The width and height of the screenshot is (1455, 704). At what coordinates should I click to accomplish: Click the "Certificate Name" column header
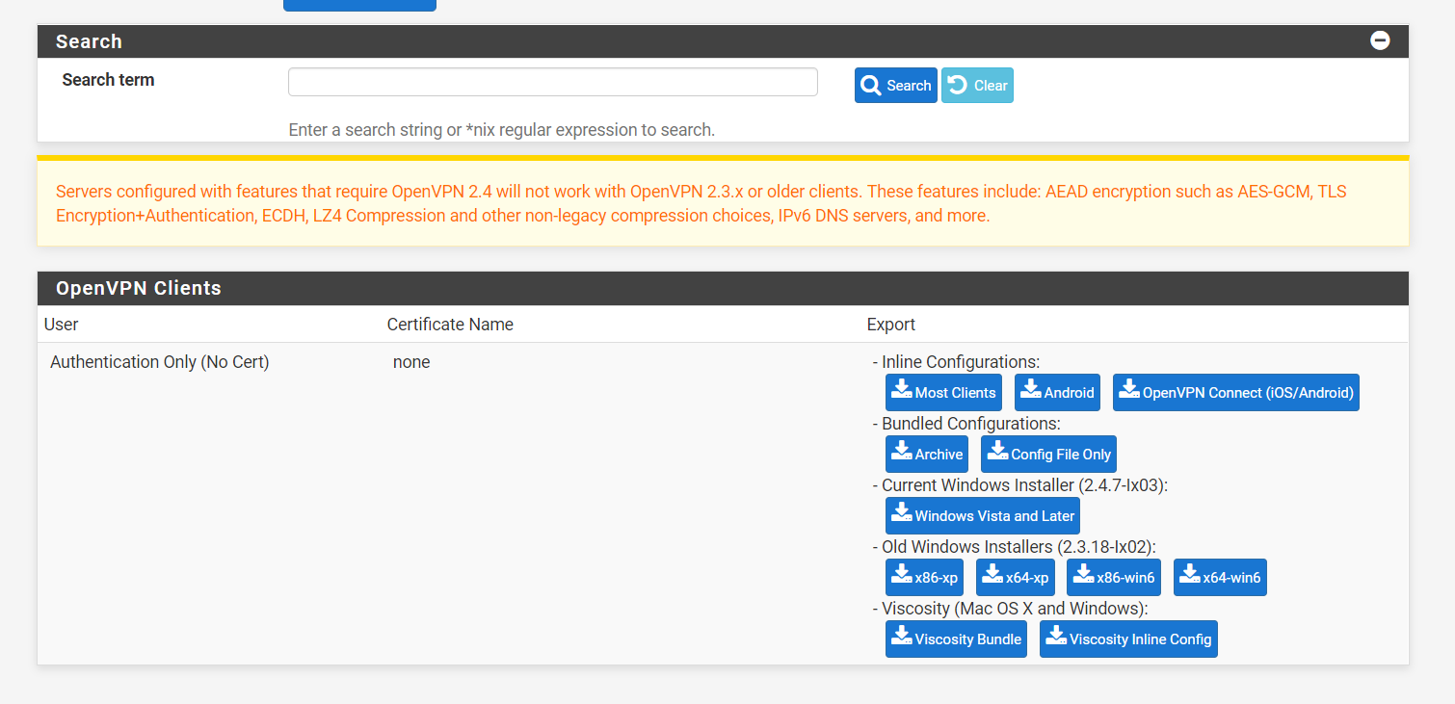point(450,325)
